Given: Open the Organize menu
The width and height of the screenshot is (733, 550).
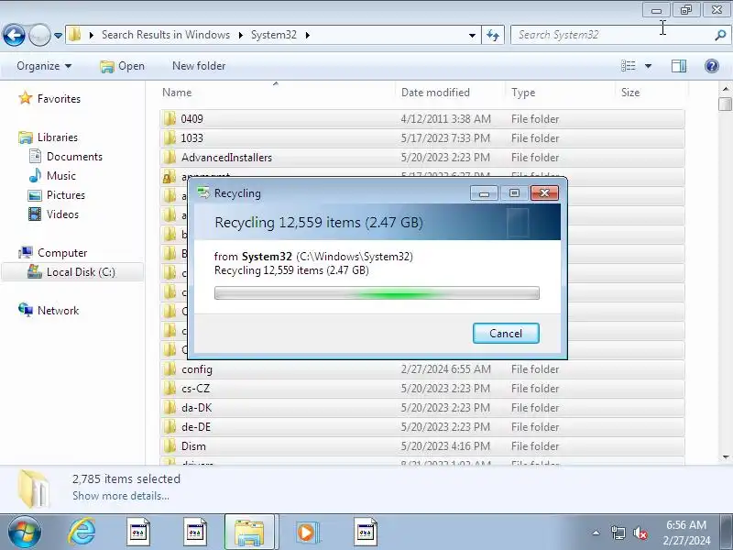Looking at the screenshot, I should pyautogui.click(x=44, y=66).
